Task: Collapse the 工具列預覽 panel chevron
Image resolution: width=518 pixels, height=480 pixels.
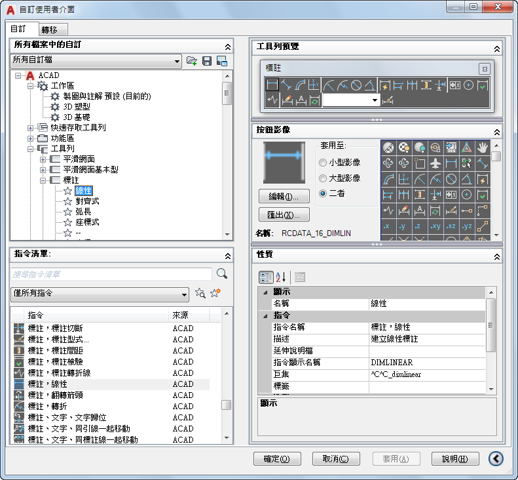Action: 496,49
